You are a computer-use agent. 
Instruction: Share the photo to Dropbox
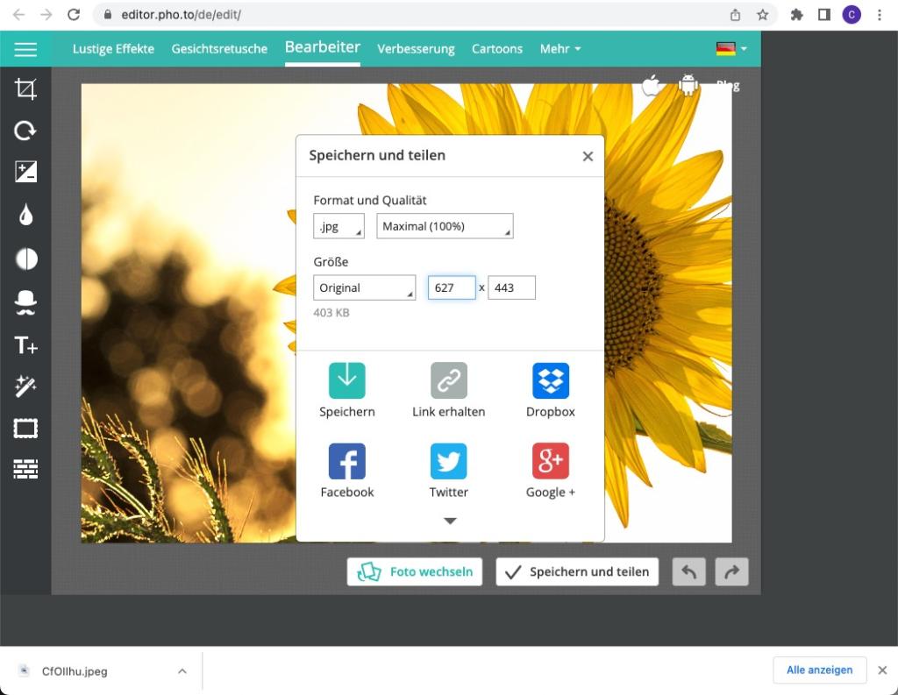coord(550,380)
